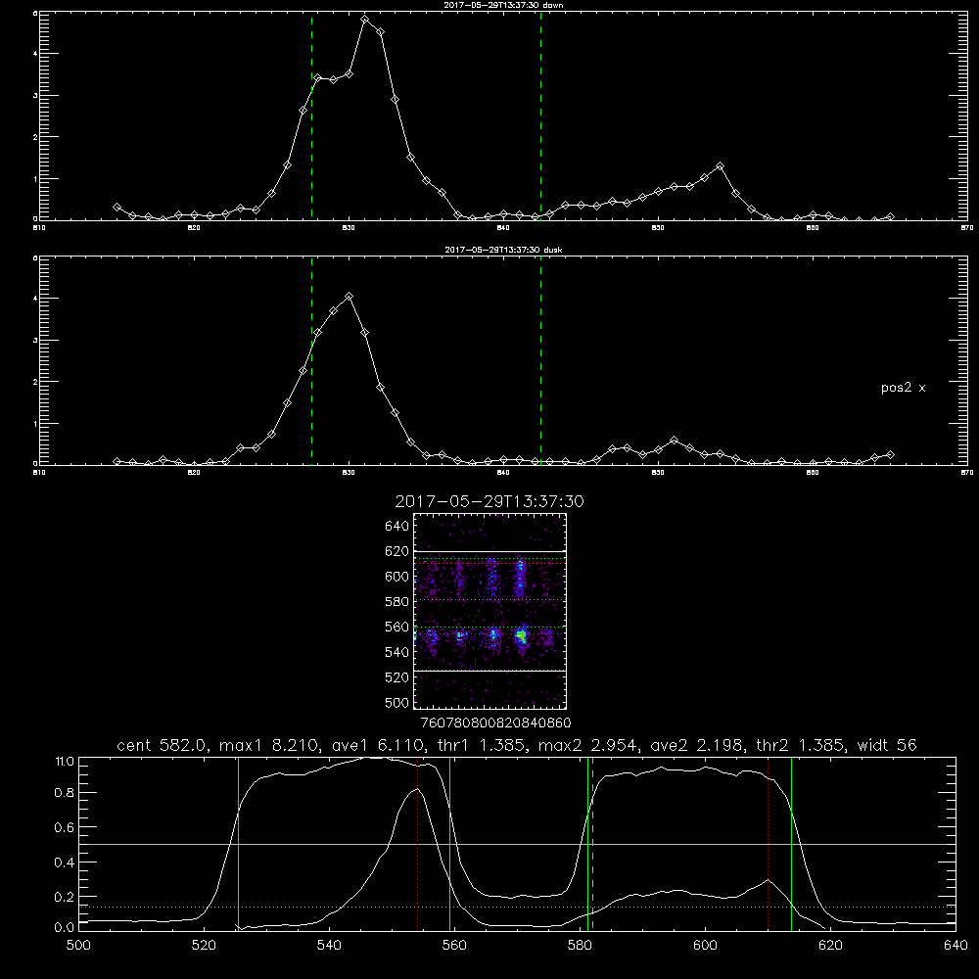Click the '500' y-axis label beside spectral image

pos(397,702)
